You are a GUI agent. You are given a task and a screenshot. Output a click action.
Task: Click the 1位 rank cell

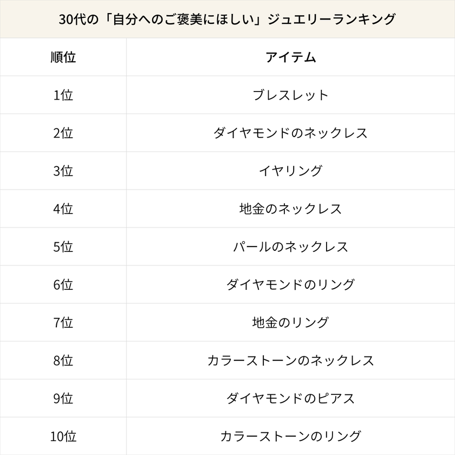pyautogui.click(x=63, y=95)
